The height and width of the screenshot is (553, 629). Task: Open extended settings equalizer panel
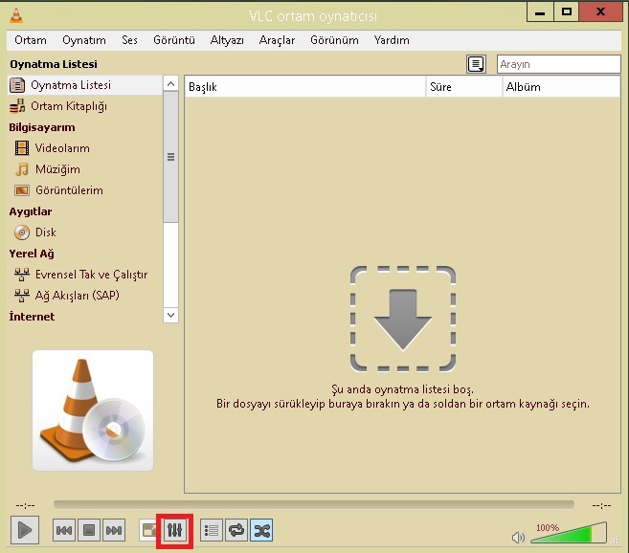pyautogui.click(x=174, y=530)
